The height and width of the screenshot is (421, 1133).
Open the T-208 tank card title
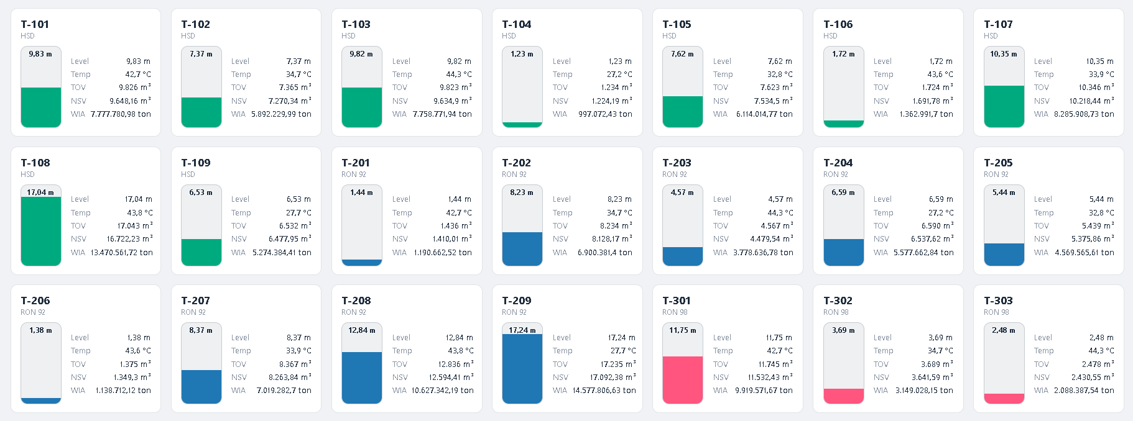click(x=356, y=301)
